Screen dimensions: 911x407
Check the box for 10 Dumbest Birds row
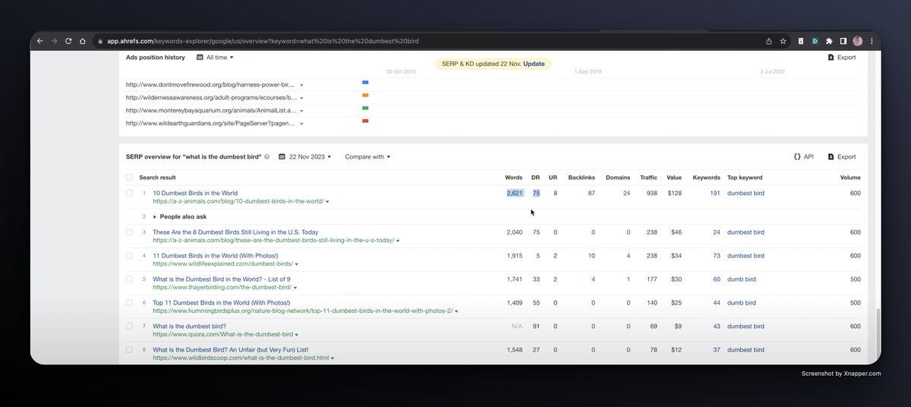129,194
